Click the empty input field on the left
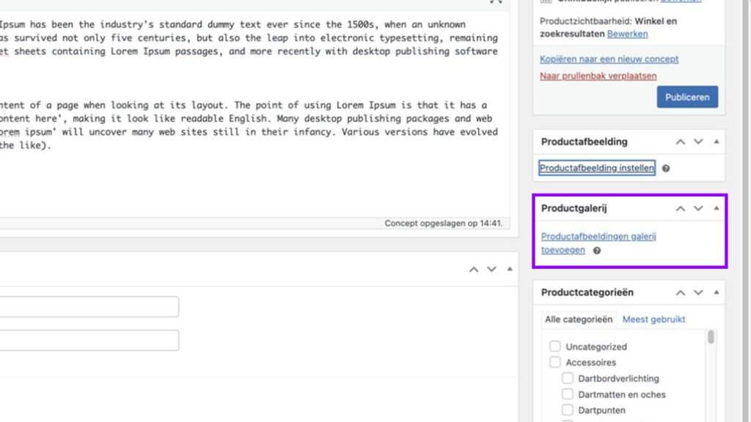The height and width of the screenshot is (422, 751). click(88, 306)
